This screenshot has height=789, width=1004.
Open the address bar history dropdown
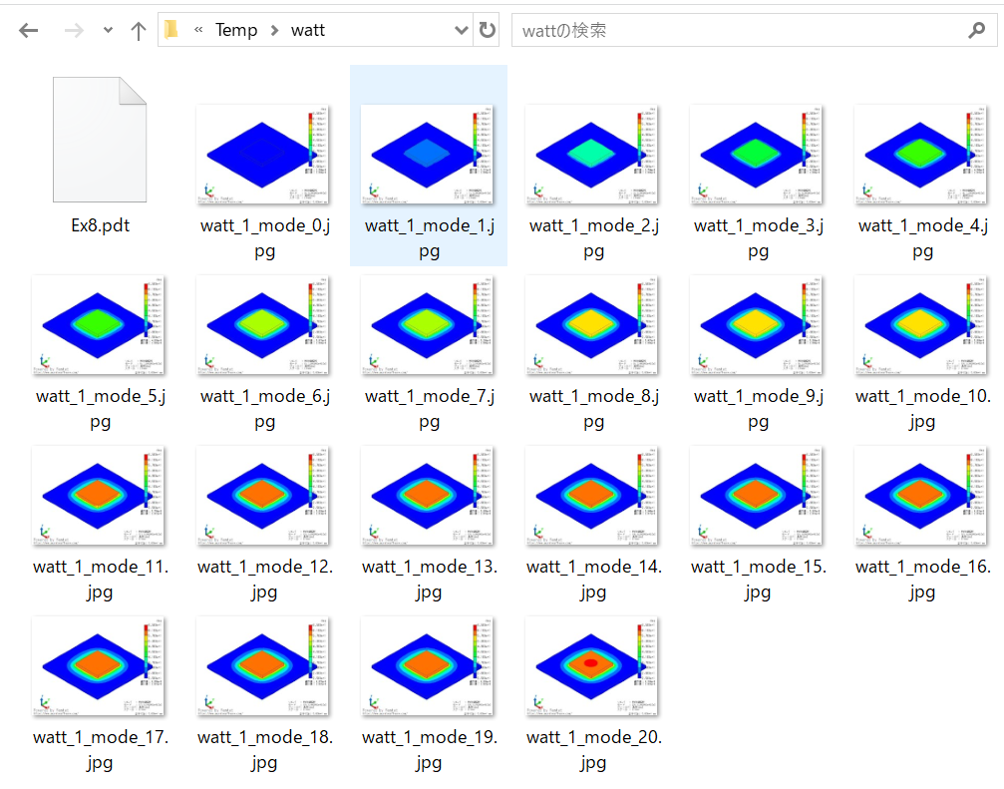click(x=461, y=30)
